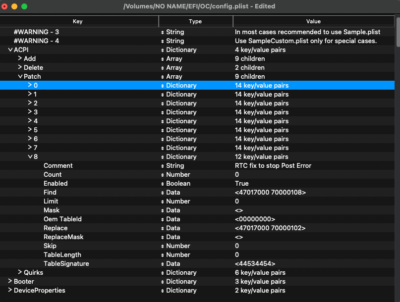Expand the DeviceProperties dictionary
The width and height of the screenshot is (400, 302).
pos(10,291)
